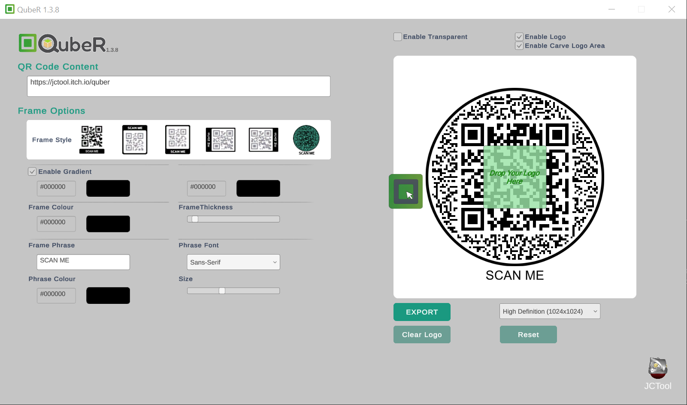Uncheck the Enable Logo checkbox
The image size is (687, 405).
[519, 37]
